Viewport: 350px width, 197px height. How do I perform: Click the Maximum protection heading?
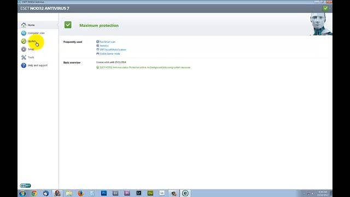pyautogui.click(x=99, y=26)
